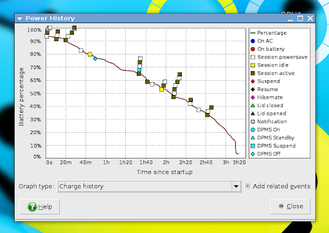Click the '1h40' time axis label
Viewport: 329px width, 233px height.
[x=146, y=162]
